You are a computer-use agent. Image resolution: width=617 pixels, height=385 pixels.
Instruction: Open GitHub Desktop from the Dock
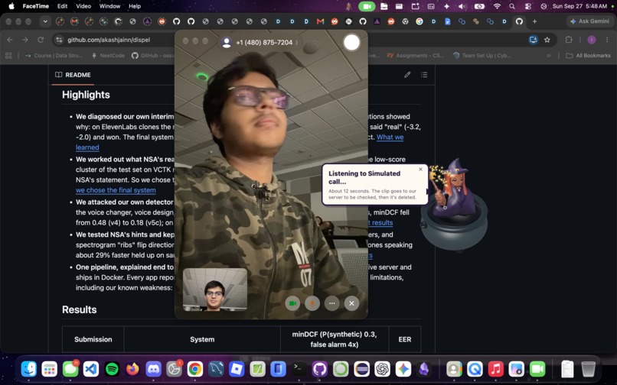coord(320,369)
